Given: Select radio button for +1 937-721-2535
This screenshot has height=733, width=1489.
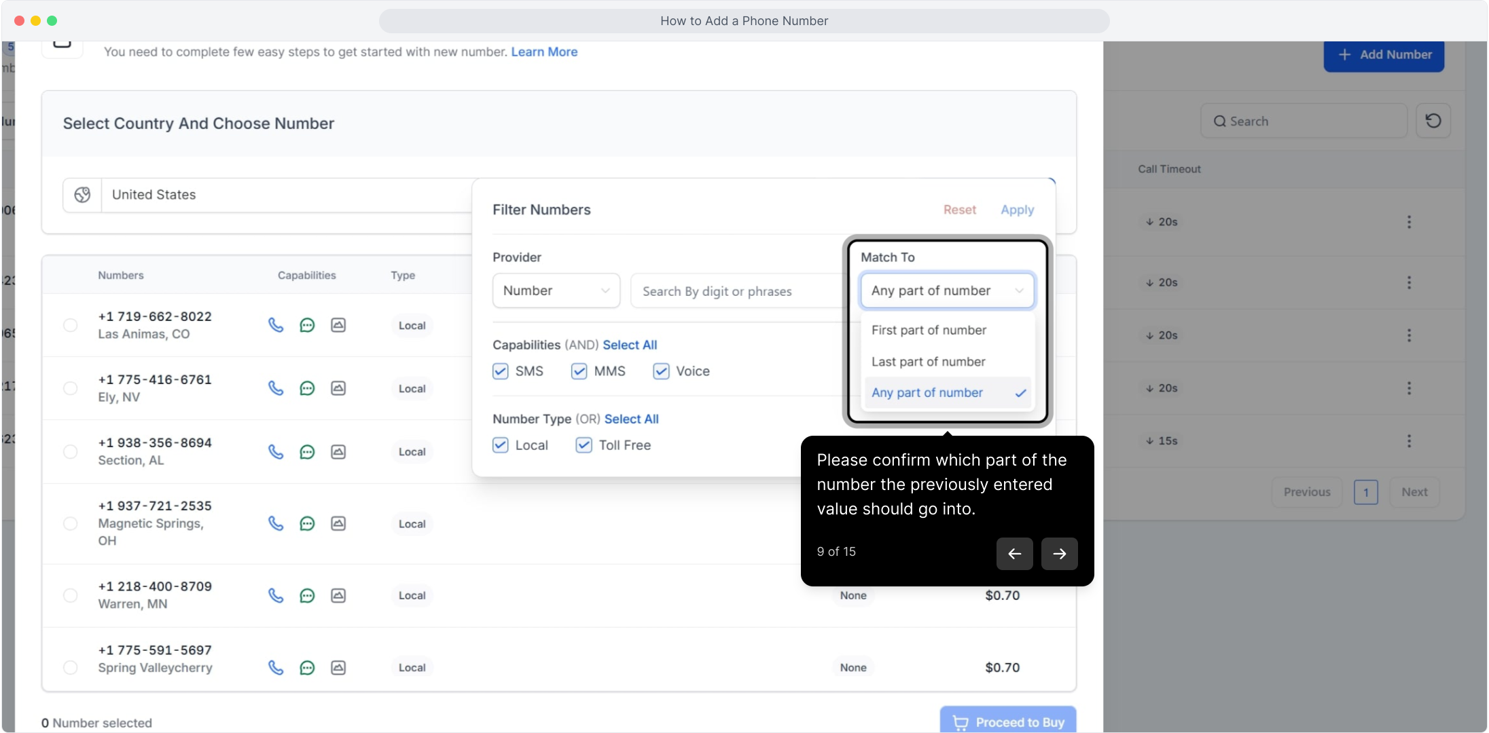Looking at the screenshot, I should click(x=70, y=523).
